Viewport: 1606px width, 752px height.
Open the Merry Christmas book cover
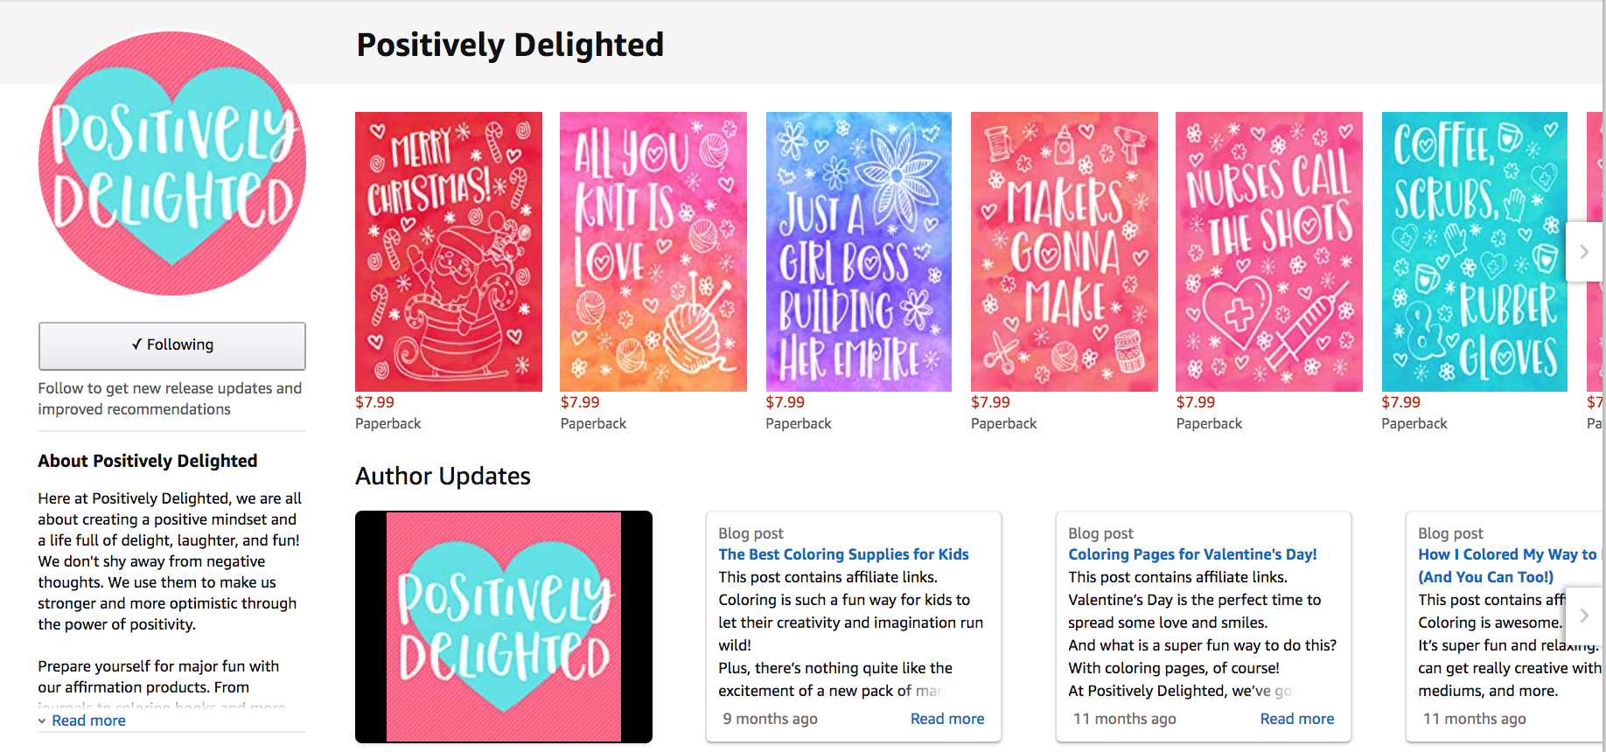click(449, 251)
